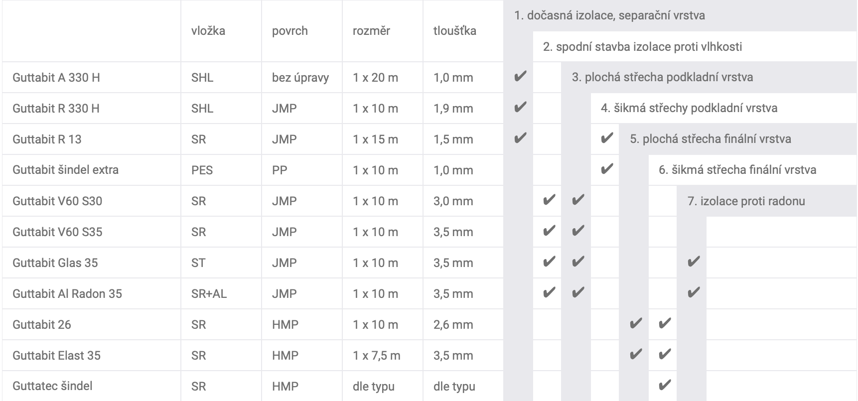This screenshot has width=858, height=401.
Task: Click product name 'Guttabit 26'
Action: click(42, 325)
